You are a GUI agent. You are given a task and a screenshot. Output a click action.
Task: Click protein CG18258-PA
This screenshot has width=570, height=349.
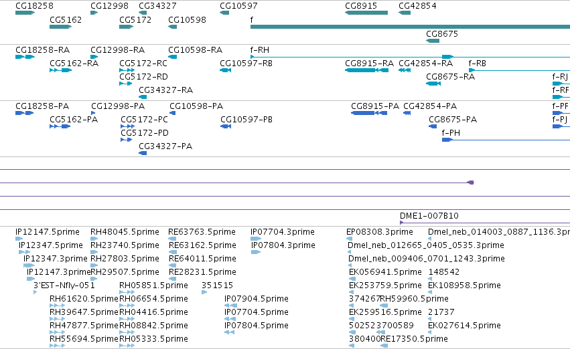click(x=42, y=106)
